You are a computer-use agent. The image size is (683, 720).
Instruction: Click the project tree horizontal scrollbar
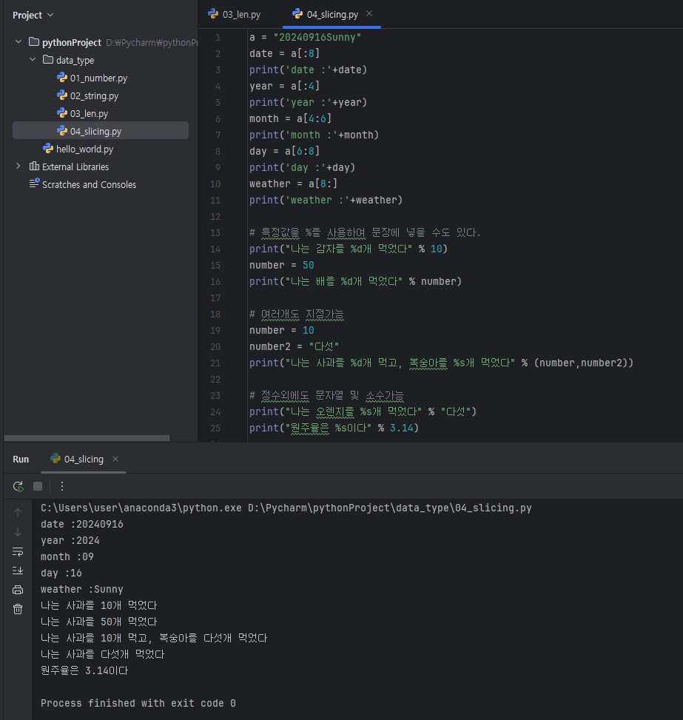87,438
